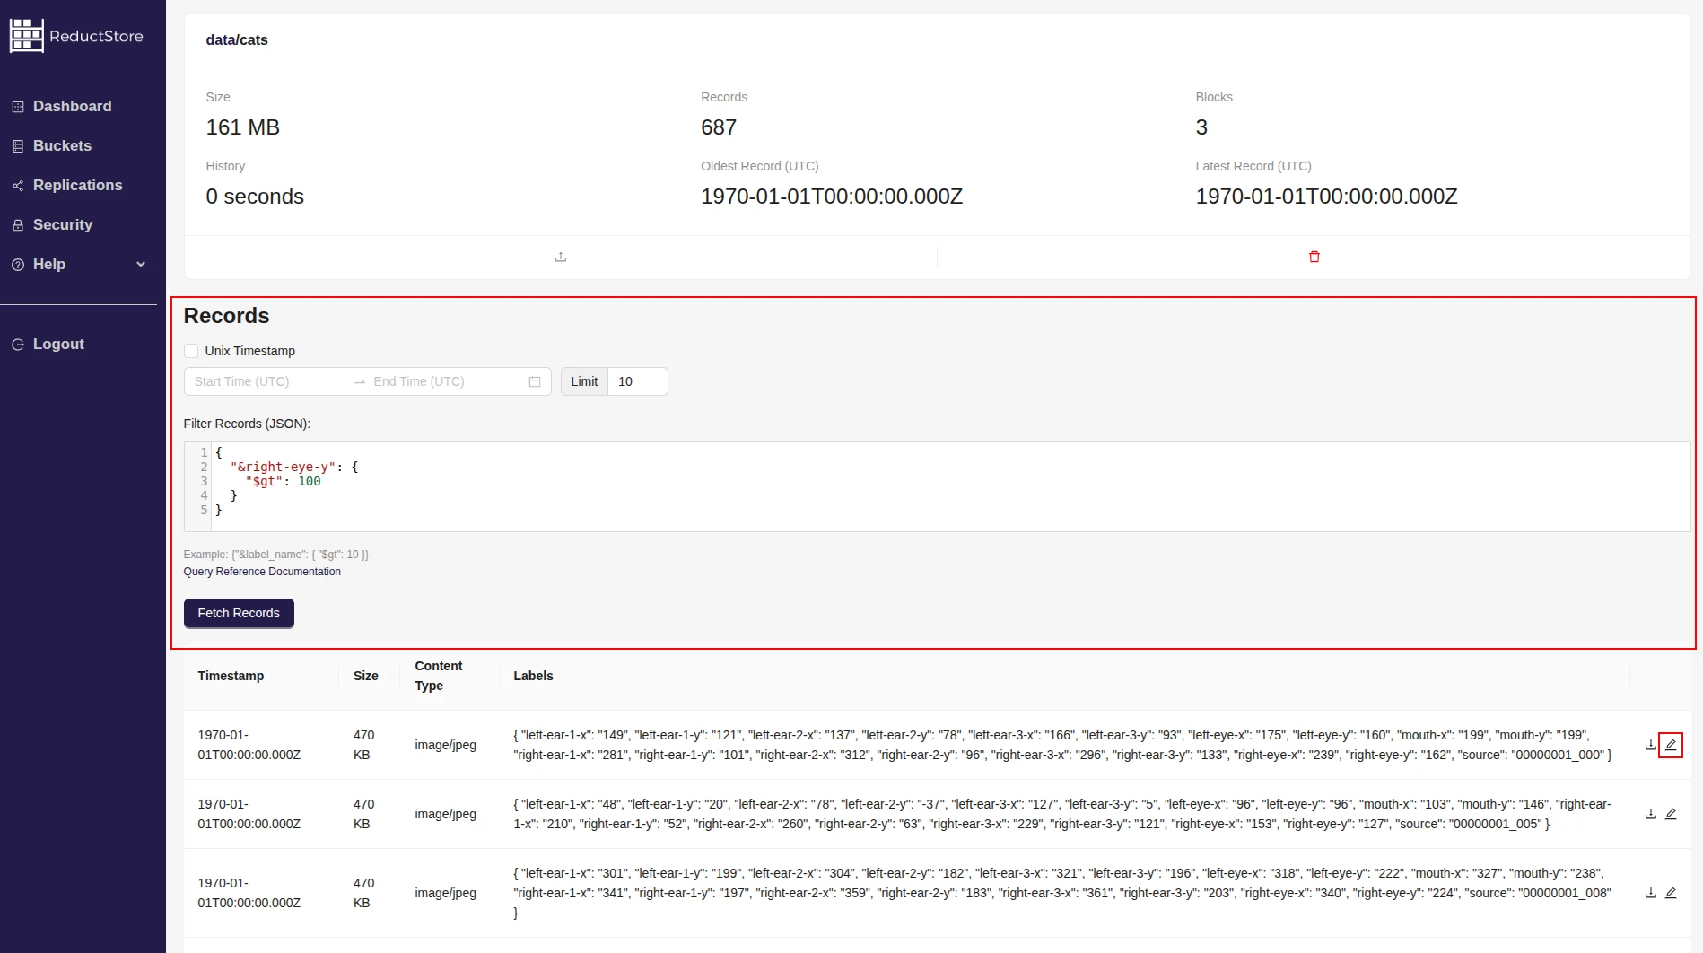
Task: Download the second record
Action: point(1650,814)
